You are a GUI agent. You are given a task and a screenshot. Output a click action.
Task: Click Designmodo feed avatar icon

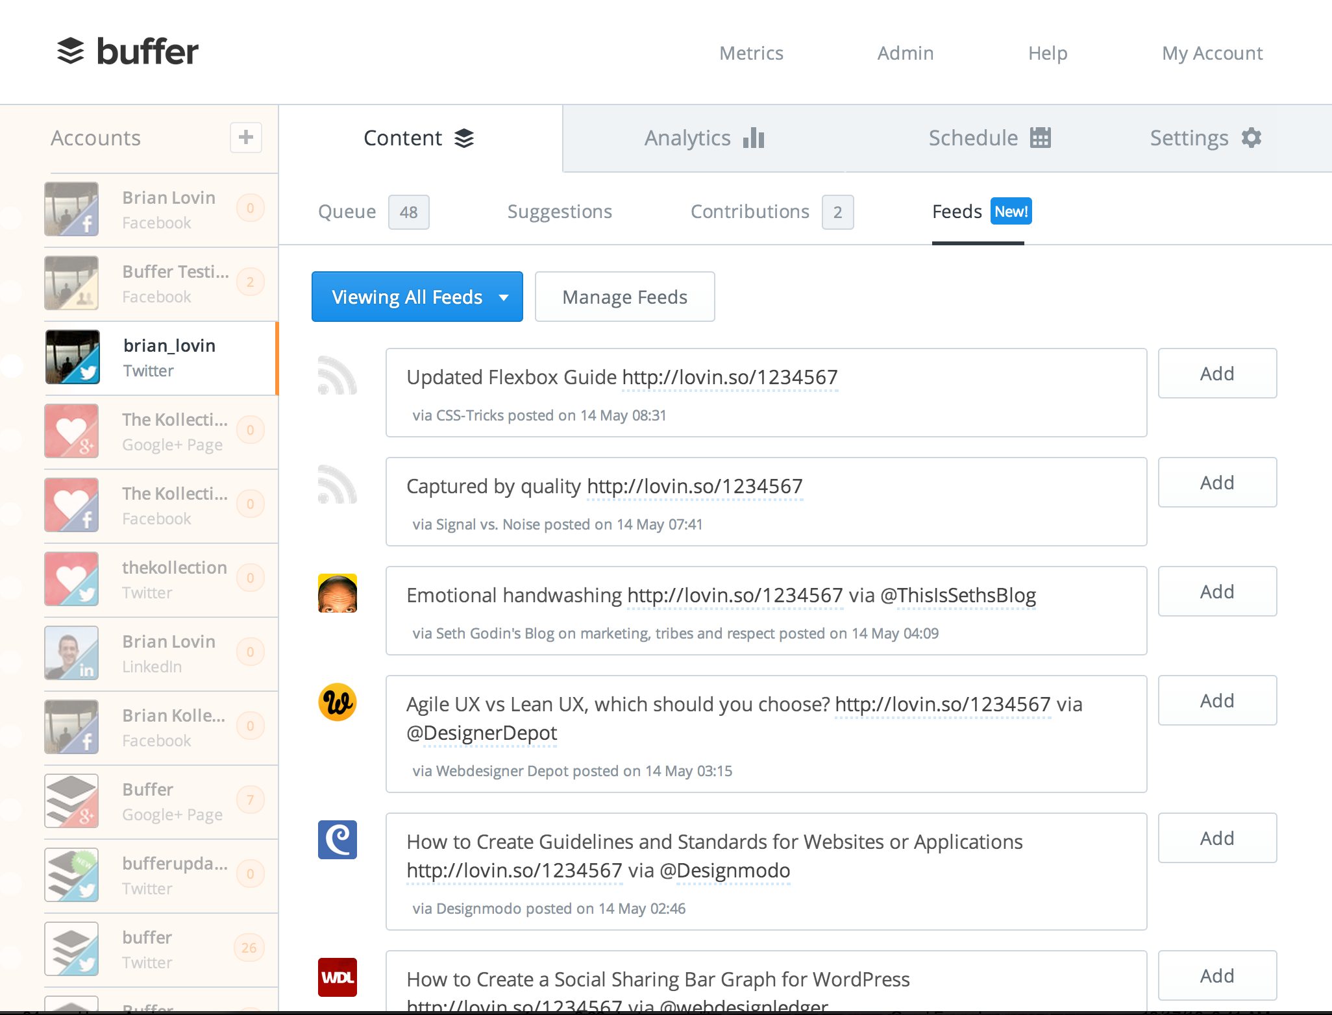pos(337,840)
